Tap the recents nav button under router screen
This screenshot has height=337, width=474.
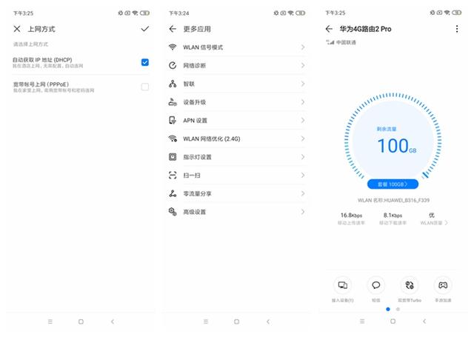[x=362, y=321]
